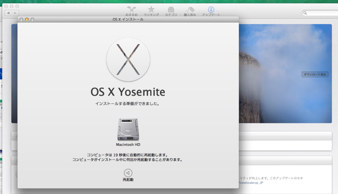This screenshot has width=338, height=194.
Task: Select the Macintosh HD disk icon
Action: [128, 130]
